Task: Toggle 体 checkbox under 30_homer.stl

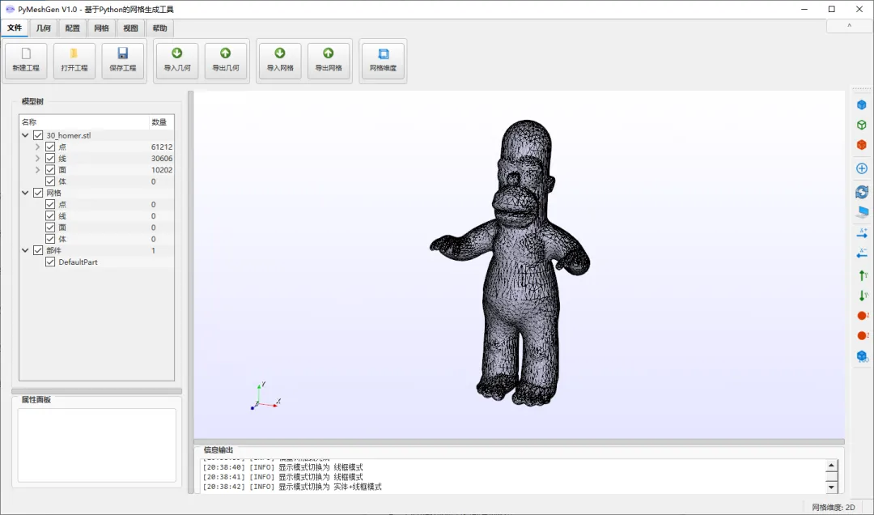Action: pos(50,181)
